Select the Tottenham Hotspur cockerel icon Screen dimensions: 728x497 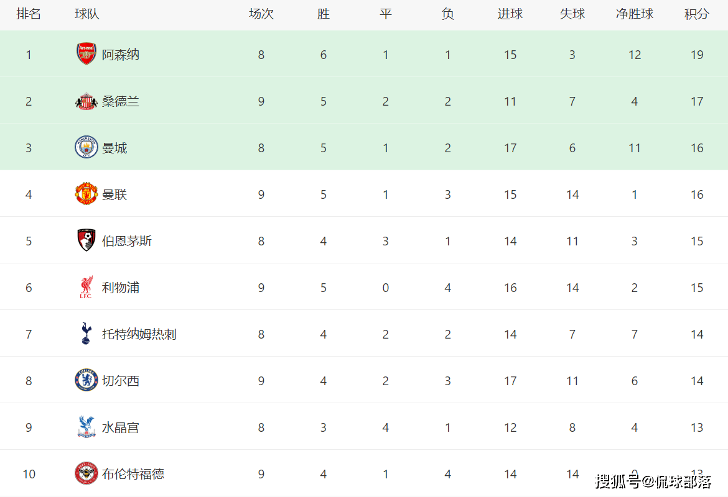86,334
